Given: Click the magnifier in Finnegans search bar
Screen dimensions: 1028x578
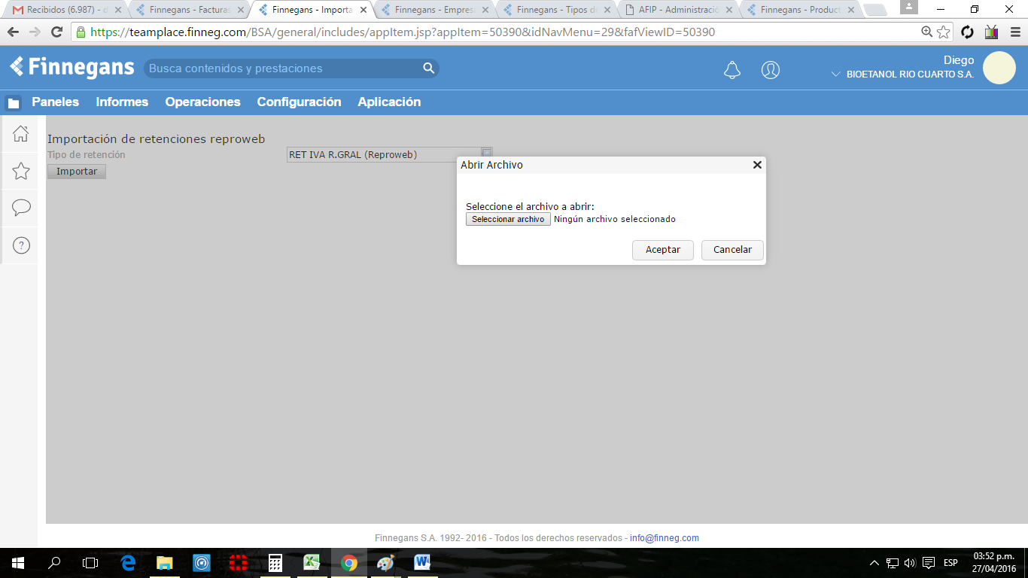Looking at the screenshot, I should point(429,68).
